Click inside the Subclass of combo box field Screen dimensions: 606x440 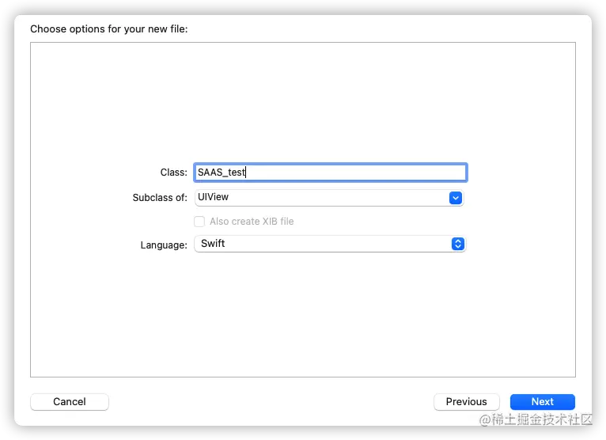[316, 198]
